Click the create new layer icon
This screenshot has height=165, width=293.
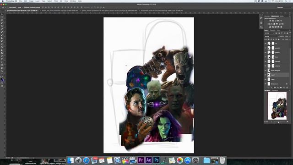(x=284, y=88)
